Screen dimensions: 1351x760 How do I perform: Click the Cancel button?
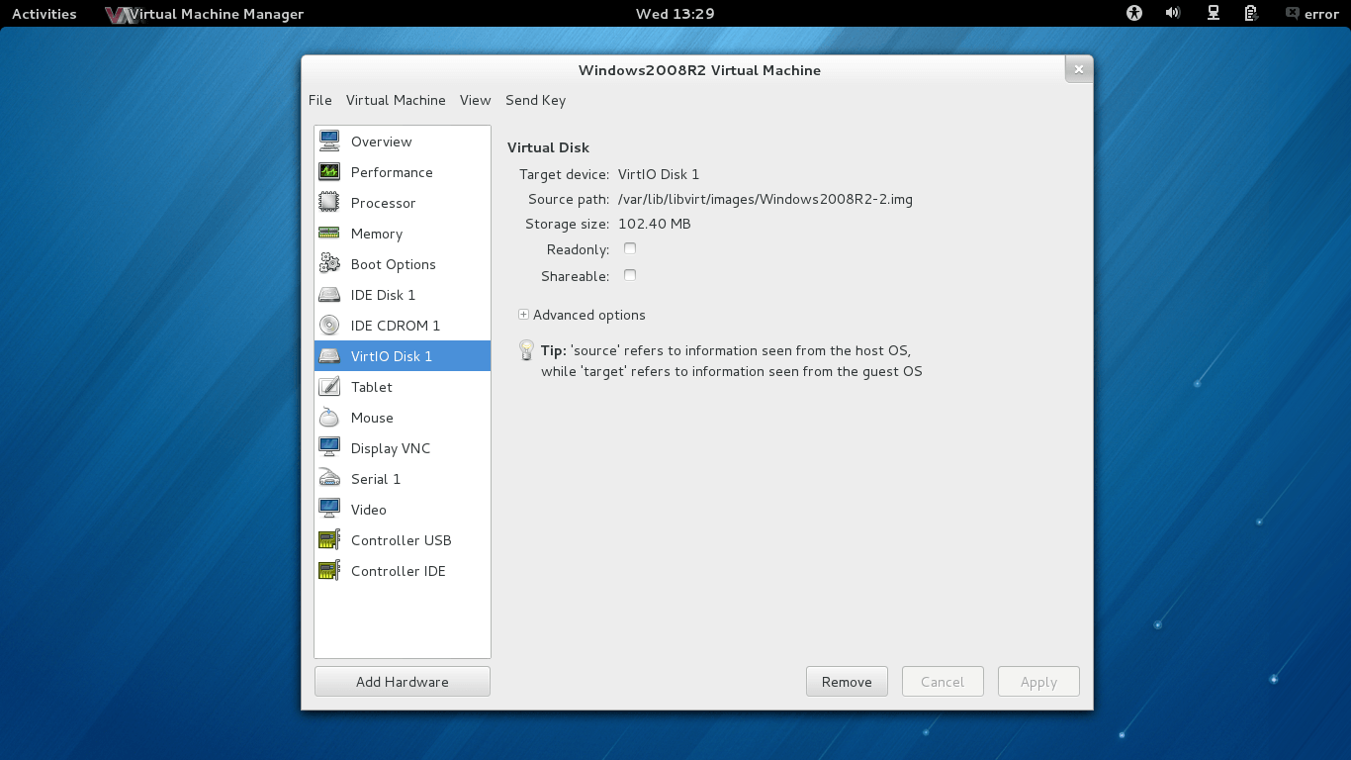pyautogui.click(x=943, y=682)
